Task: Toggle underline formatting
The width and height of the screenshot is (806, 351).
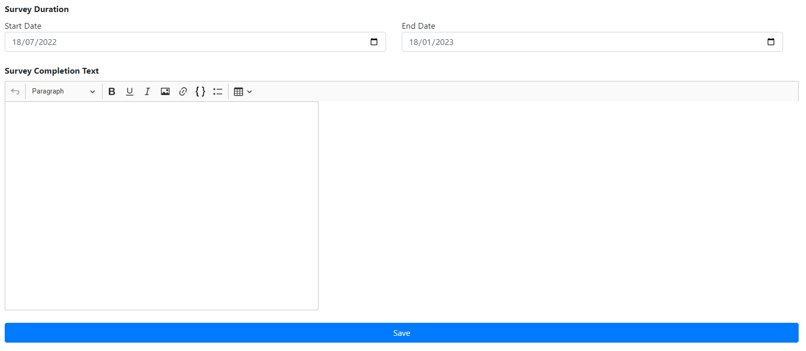Action: pos(130,91)
